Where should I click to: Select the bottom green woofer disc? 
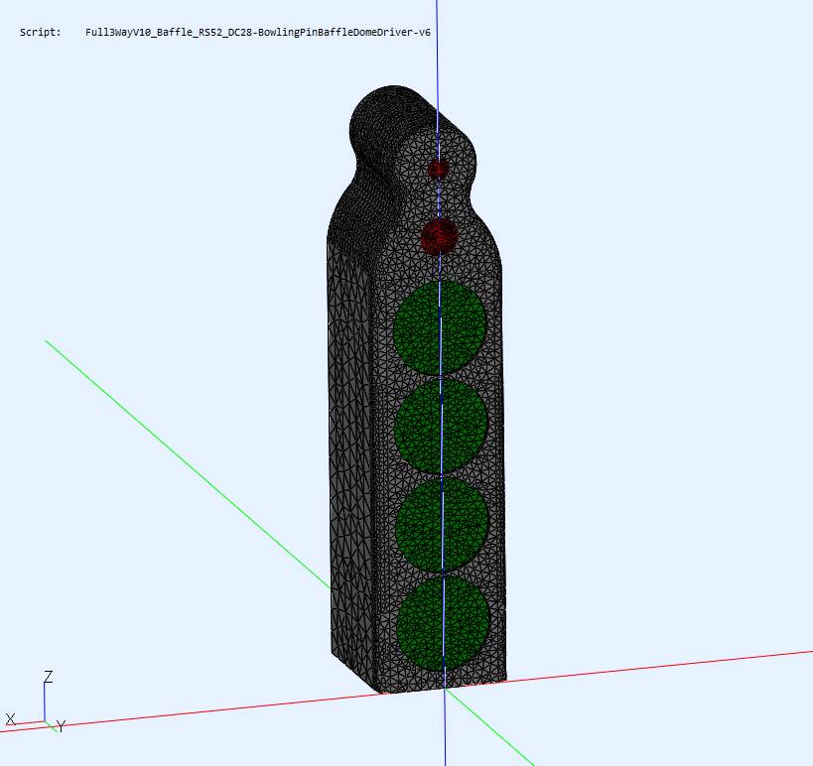(x=444, y=622)
